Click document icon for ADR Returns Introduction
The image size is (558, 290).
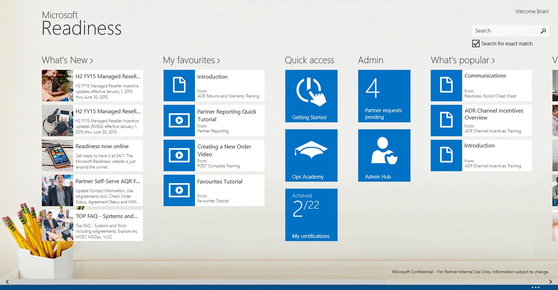tap(179, 85)
